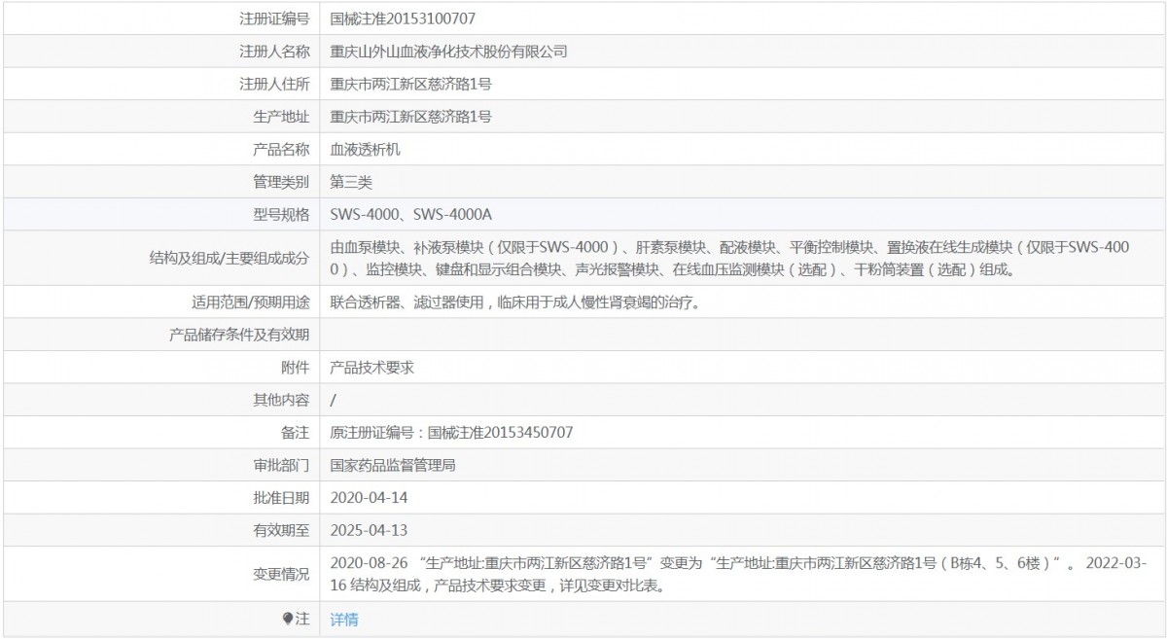The image size is (1167, 639).
Task: Click the 生产地址 label
Action: click(281, 117)
